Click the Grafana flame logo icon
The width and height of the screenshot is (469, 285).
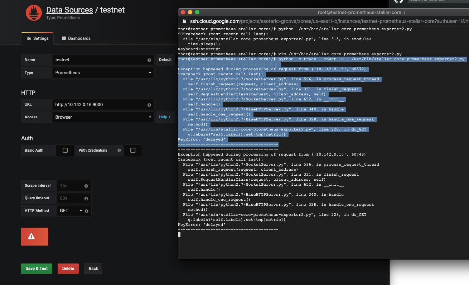click(x=33, y=13)
